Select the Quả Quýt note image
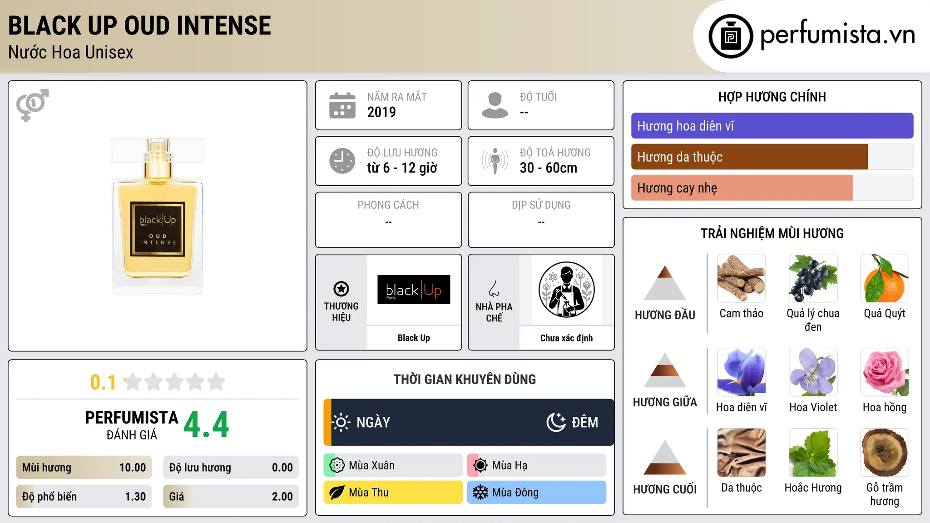This screenshot has width=930, height=523. (885, 278)
